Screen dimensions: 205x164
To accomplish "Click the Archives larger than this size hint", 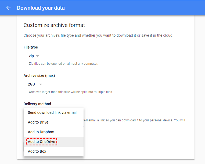I will click(x=71, y=92).
